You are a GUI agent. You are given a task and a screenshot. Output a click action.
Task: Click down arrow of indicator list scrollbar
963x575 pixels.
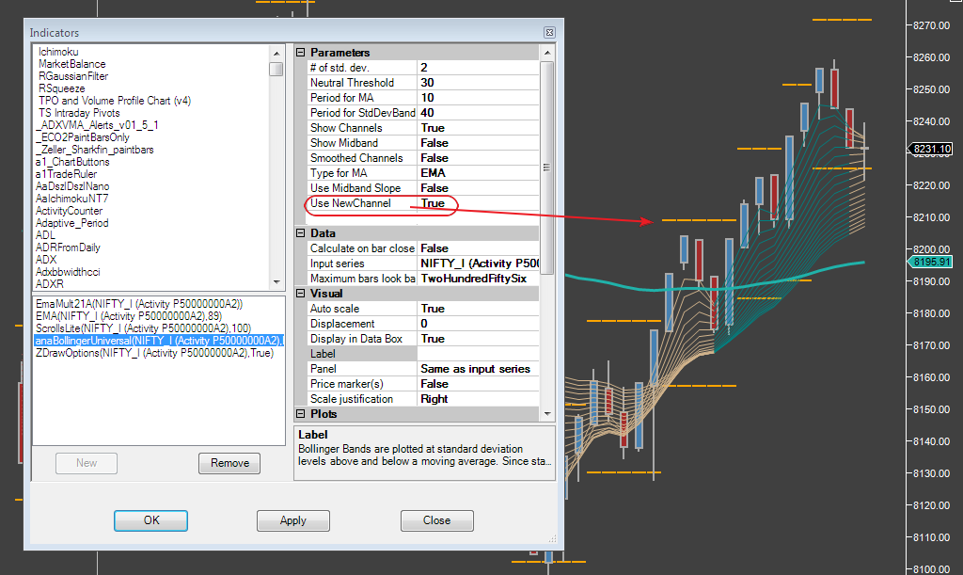[x=276, y=282]
